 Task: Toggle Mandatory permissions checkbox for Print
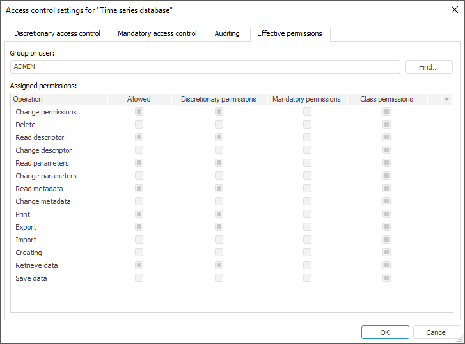coord(307,214)
